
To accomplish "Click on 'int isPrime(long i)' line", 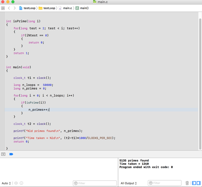I will [23, 21].
